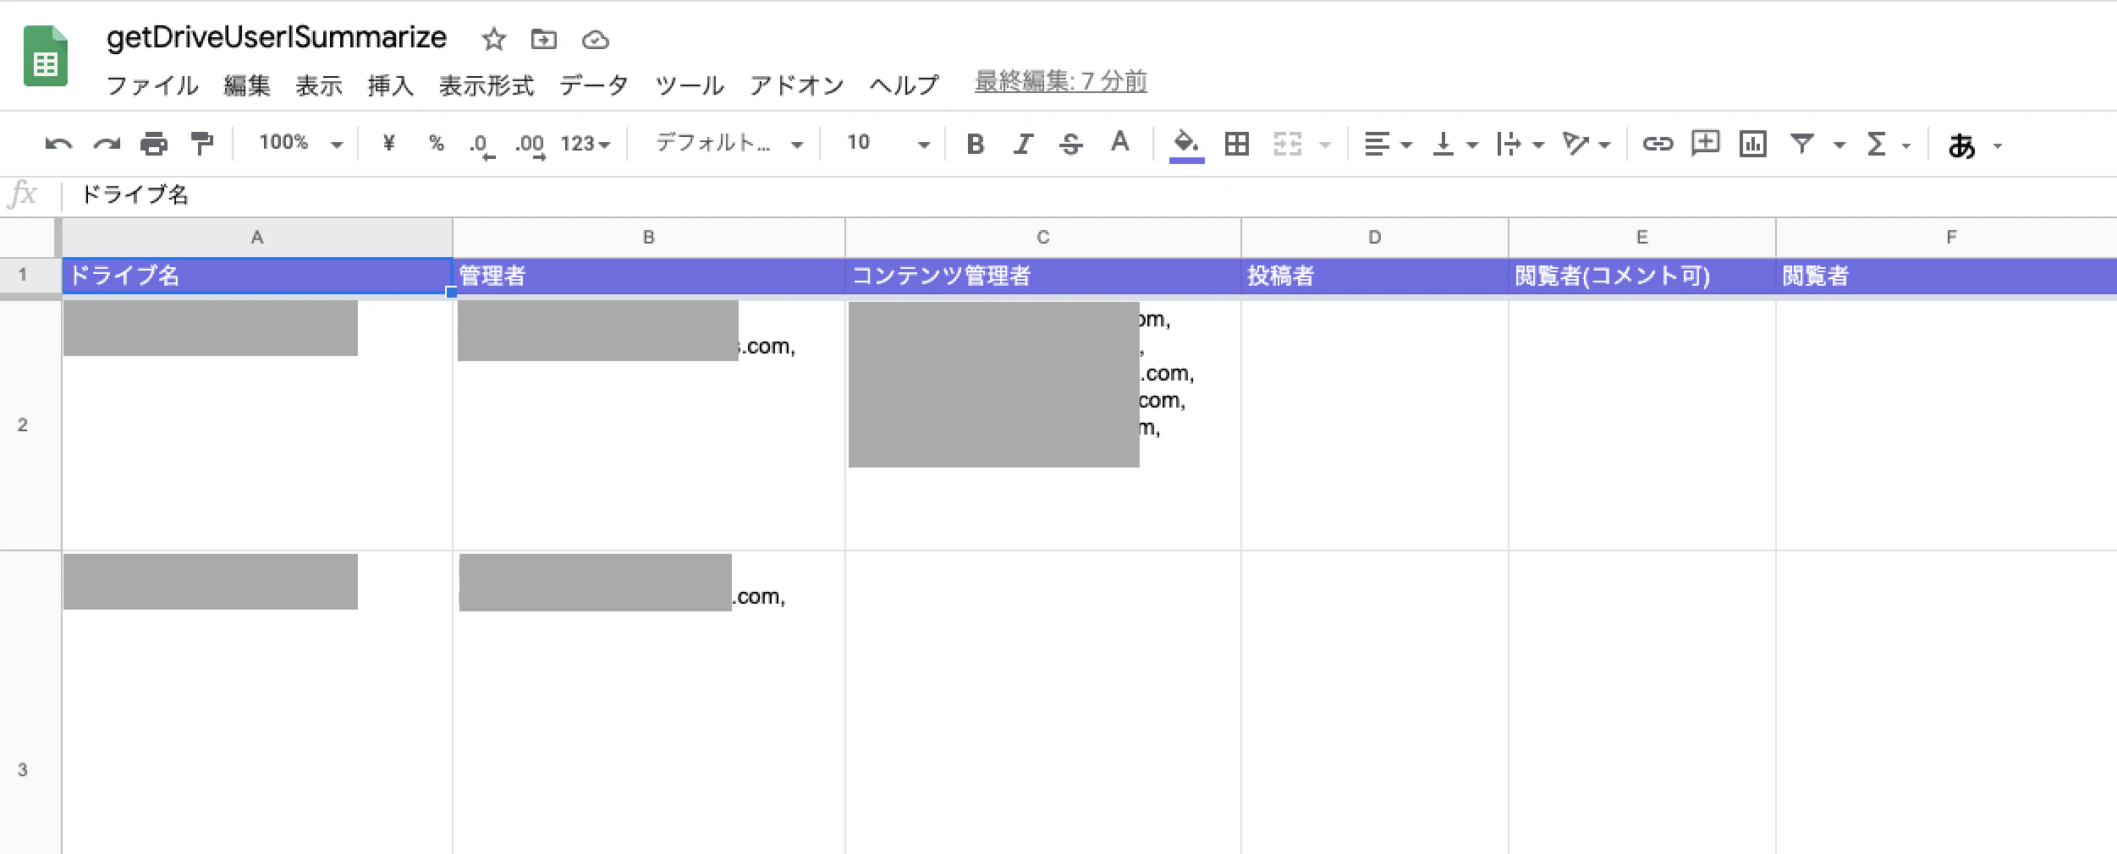2117x854 pixels.
Task: Open the 表示形式 menu
Action: (487, 85)
